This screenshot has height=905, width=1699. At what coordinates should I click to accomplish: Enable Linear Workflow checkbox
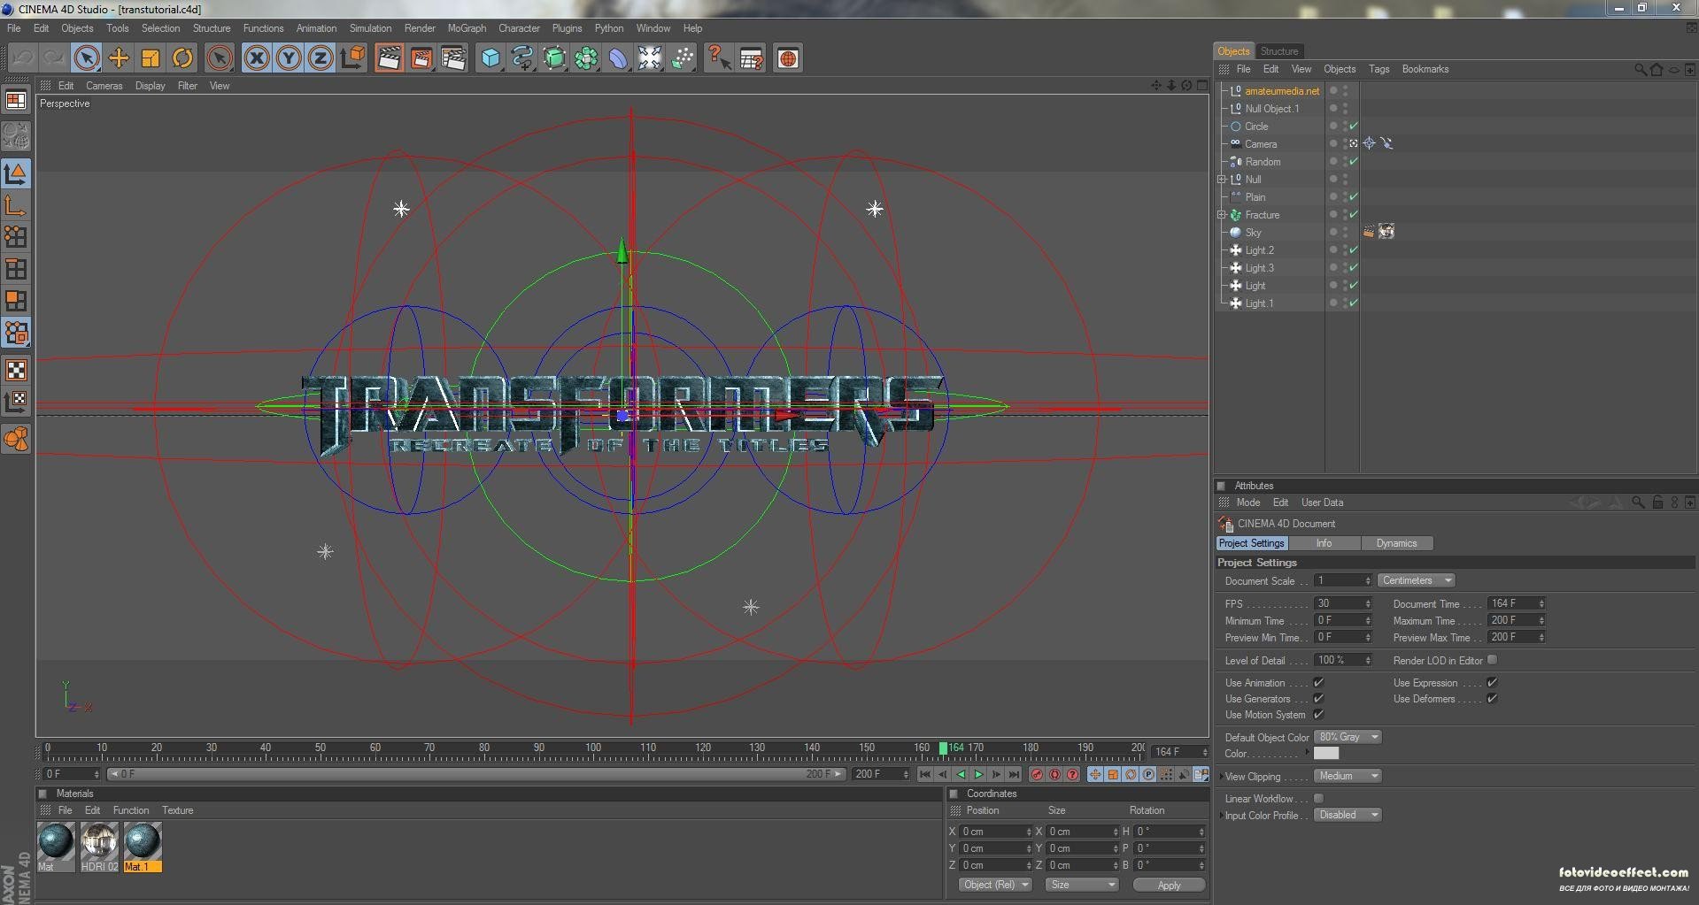point(1318,798)
